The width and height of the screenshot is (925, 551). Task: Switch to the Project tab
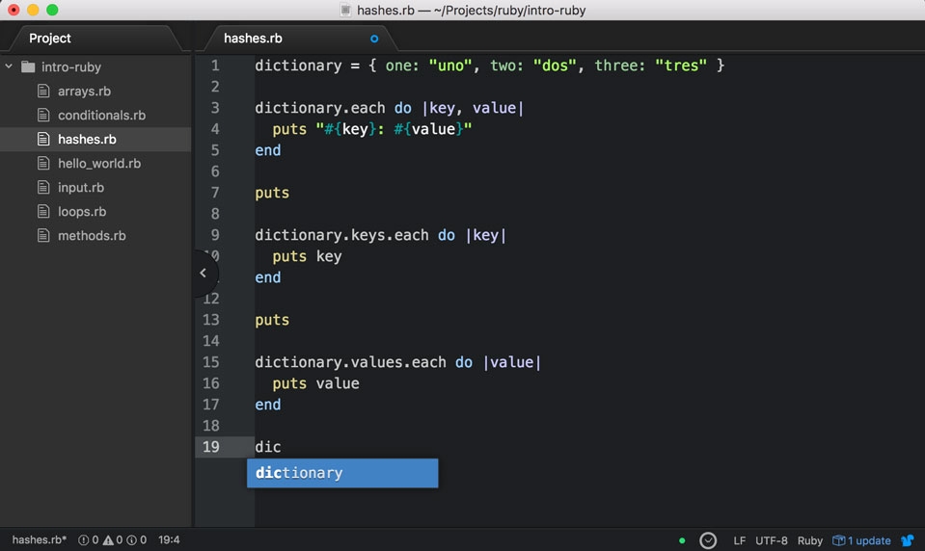click(x=50, y=39)
